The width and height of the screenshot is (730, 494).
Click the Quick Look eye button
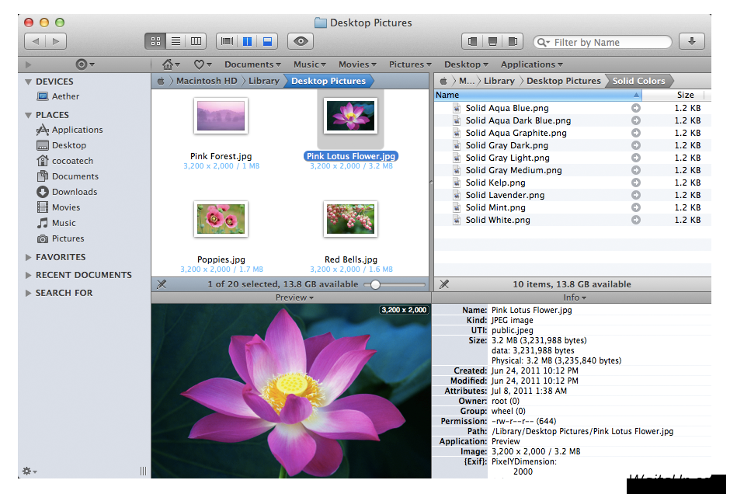tap(300, 41)
